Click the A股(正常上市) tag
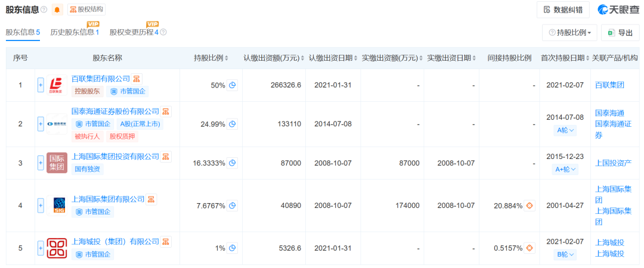Image resolution: width=644 pixels, height=268 pixels. tap(139, 124)
